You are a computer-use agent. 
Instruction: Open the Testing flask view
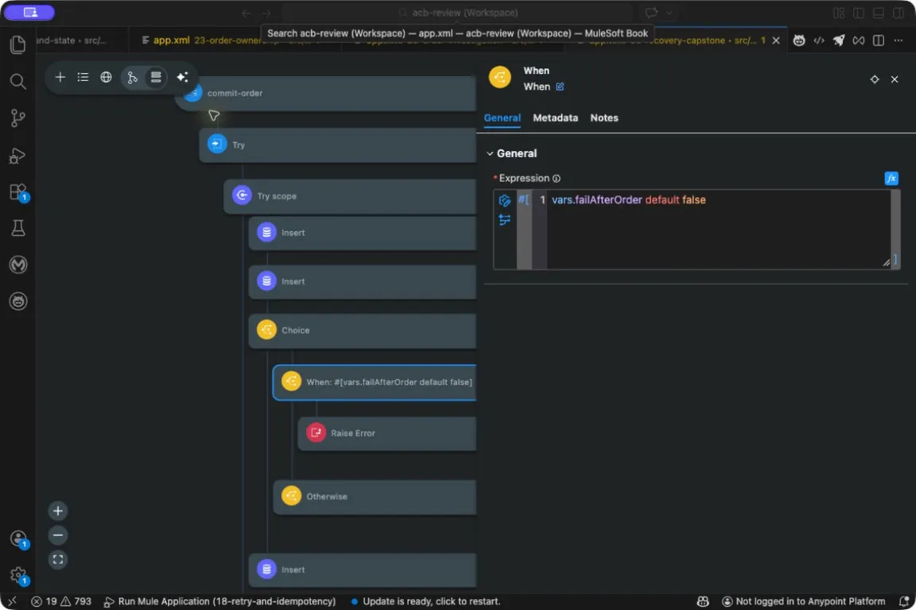[18, 228]
